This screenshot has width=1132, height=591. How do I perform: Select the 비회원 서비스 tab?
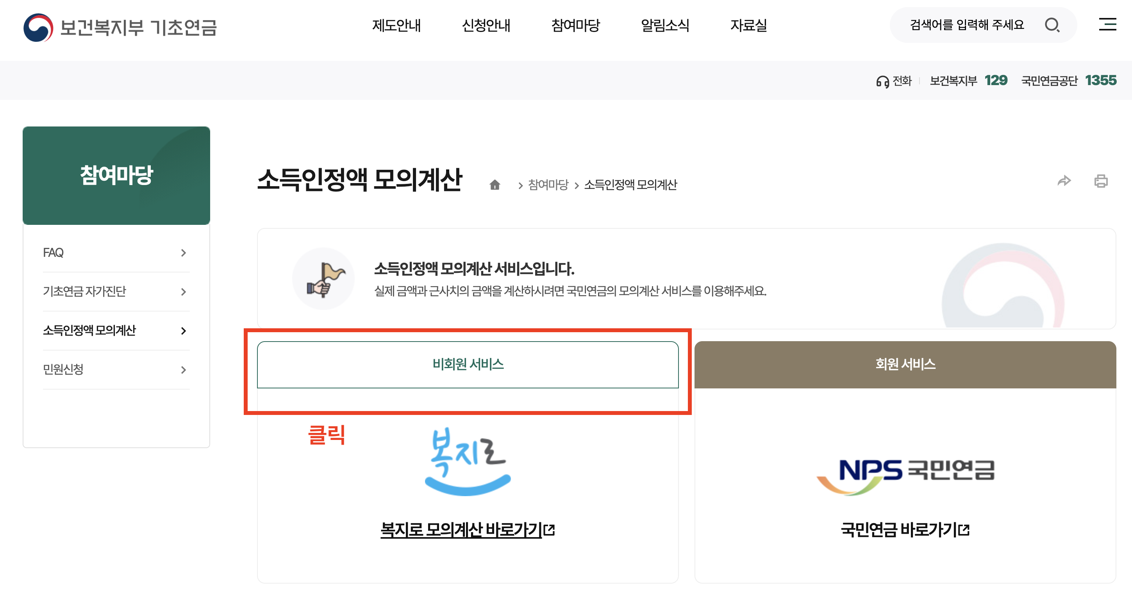pos(467,364)
